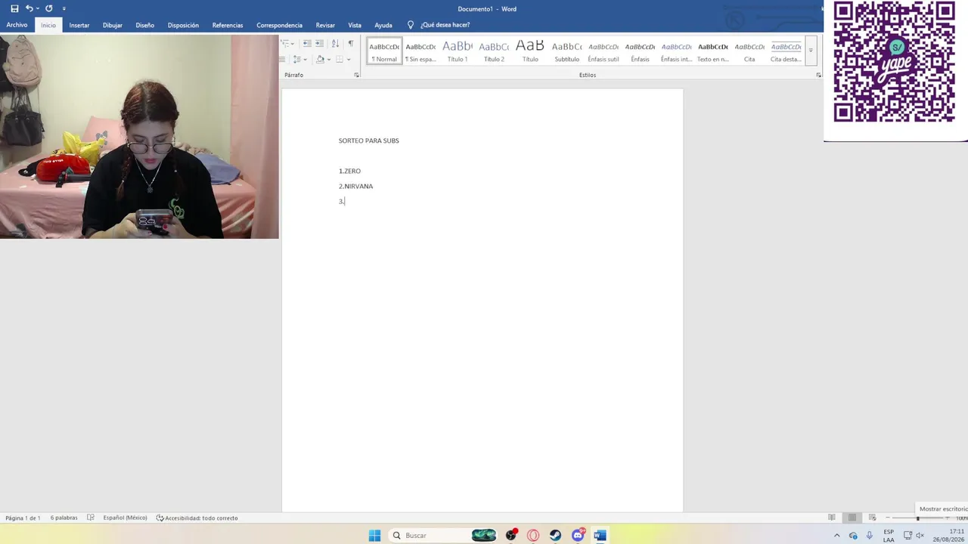Apply the Cita destacada style
This screenshot has width=968, height=544.
pos(786,51)
